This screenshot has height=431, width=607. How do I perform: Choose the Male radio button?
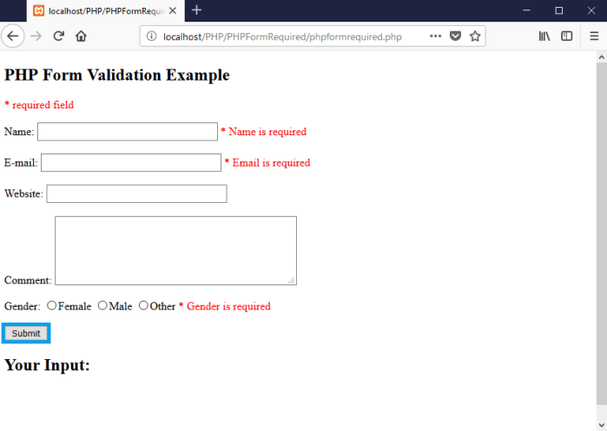click(102, 305)
